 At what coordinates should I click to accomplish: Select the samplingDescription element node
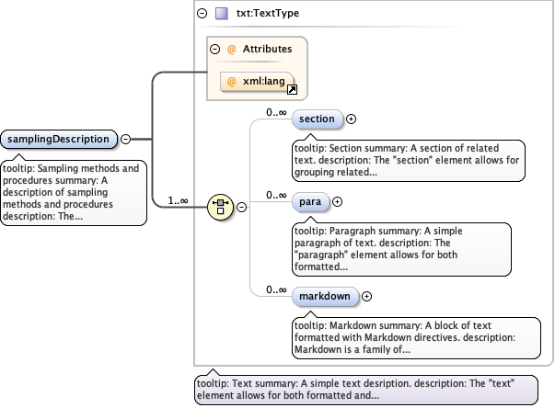59,140
